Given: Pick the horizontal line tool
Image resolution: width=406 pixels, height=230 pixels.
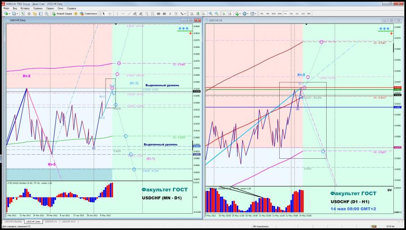Looking at the screenshot, I should (x=123, y=14).
